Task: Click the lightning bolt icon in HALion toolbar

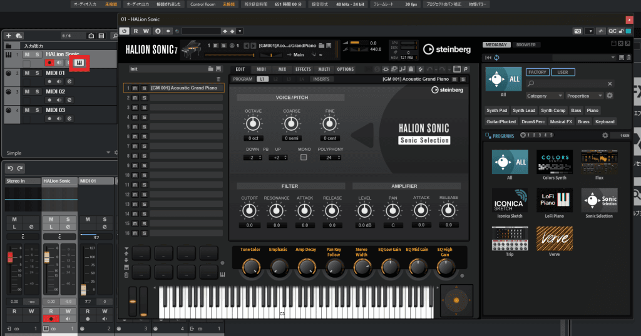Action: 420,69
